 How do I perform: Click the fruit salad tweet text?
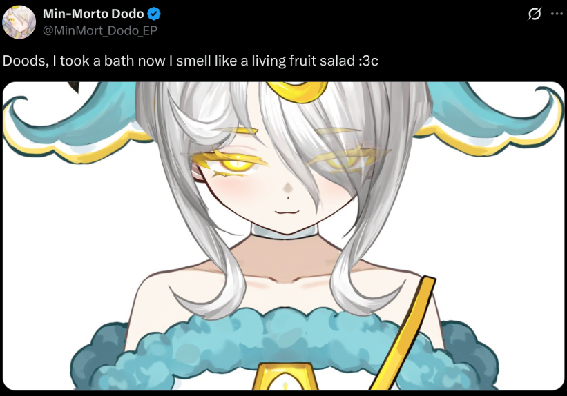(x=190, y=61)
